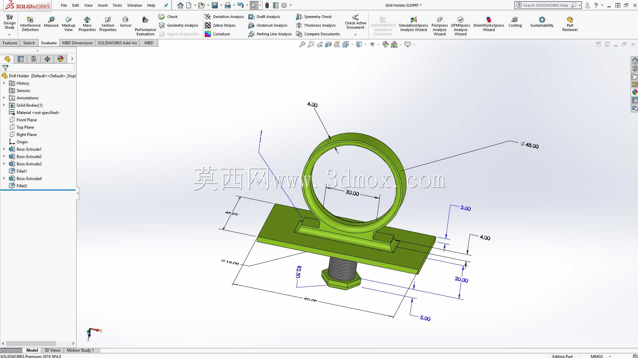This screenshot has height=358, width=638.
Task: Open the Design Study tool
Action: 9,22
